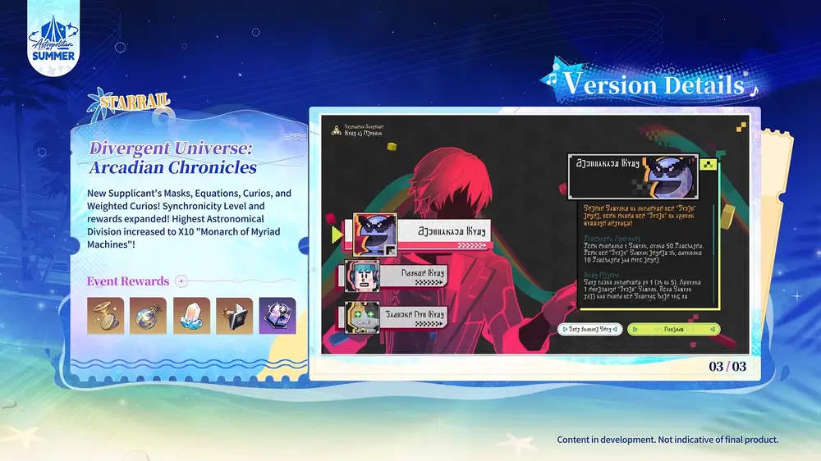The image size is (821, 461).
Task: Select the purple glowing book reward icon
Action: point(277,316)
